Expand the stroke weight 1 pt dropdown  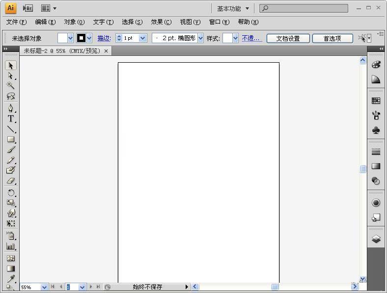(x=143, y=38)
